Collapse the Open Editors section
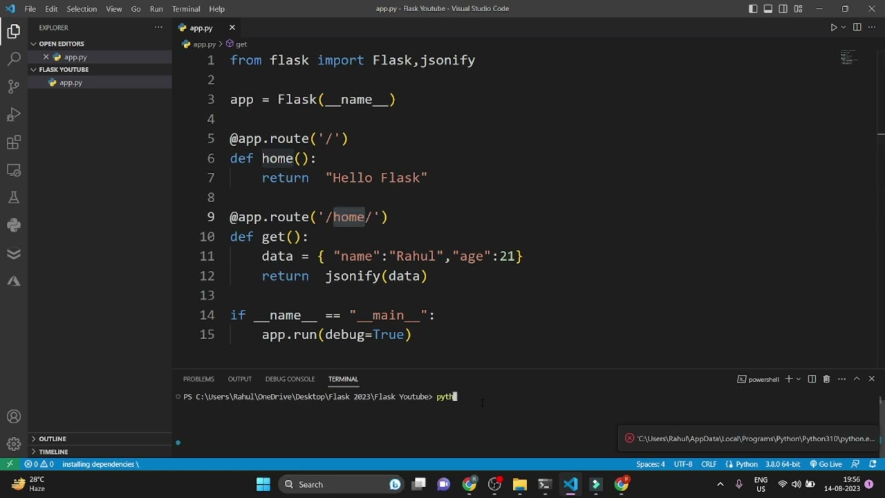 tap(100, 44)
